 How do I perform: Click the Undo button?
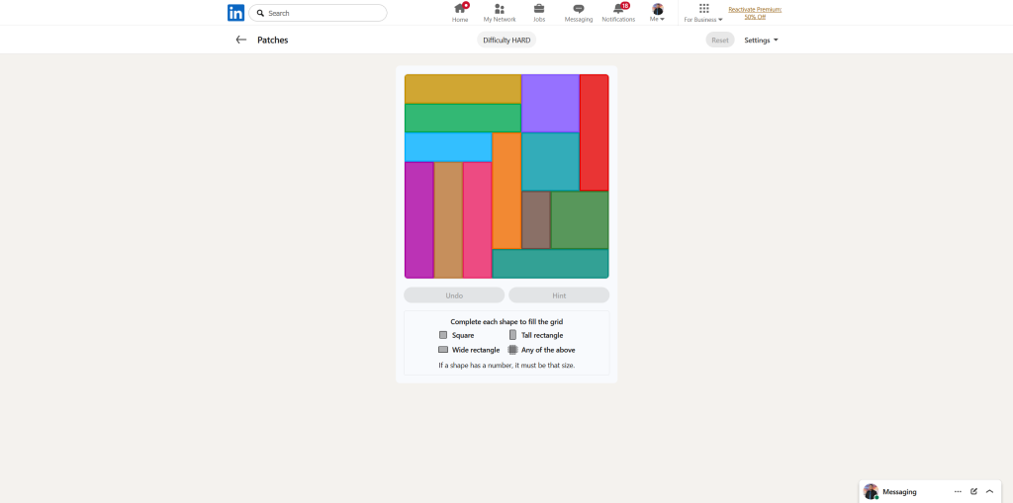[x=454, y=295]
